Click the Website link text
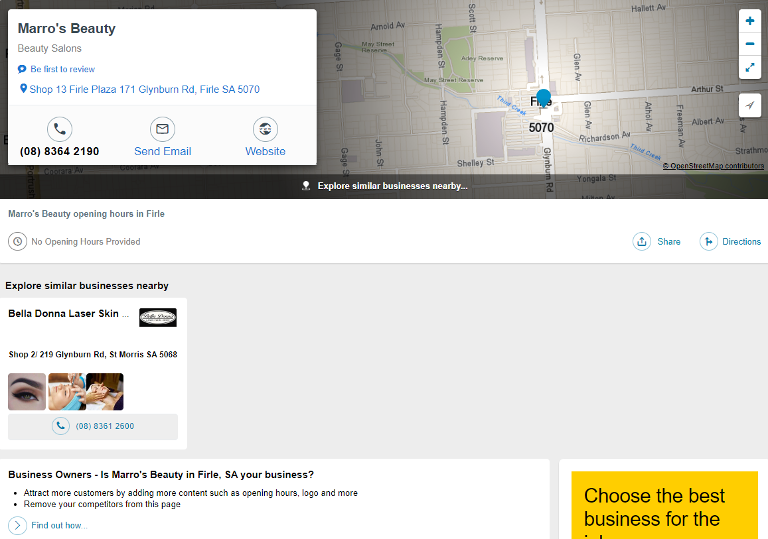The height and width of the screenshot is (539, 768). click(x=266, y=151)
